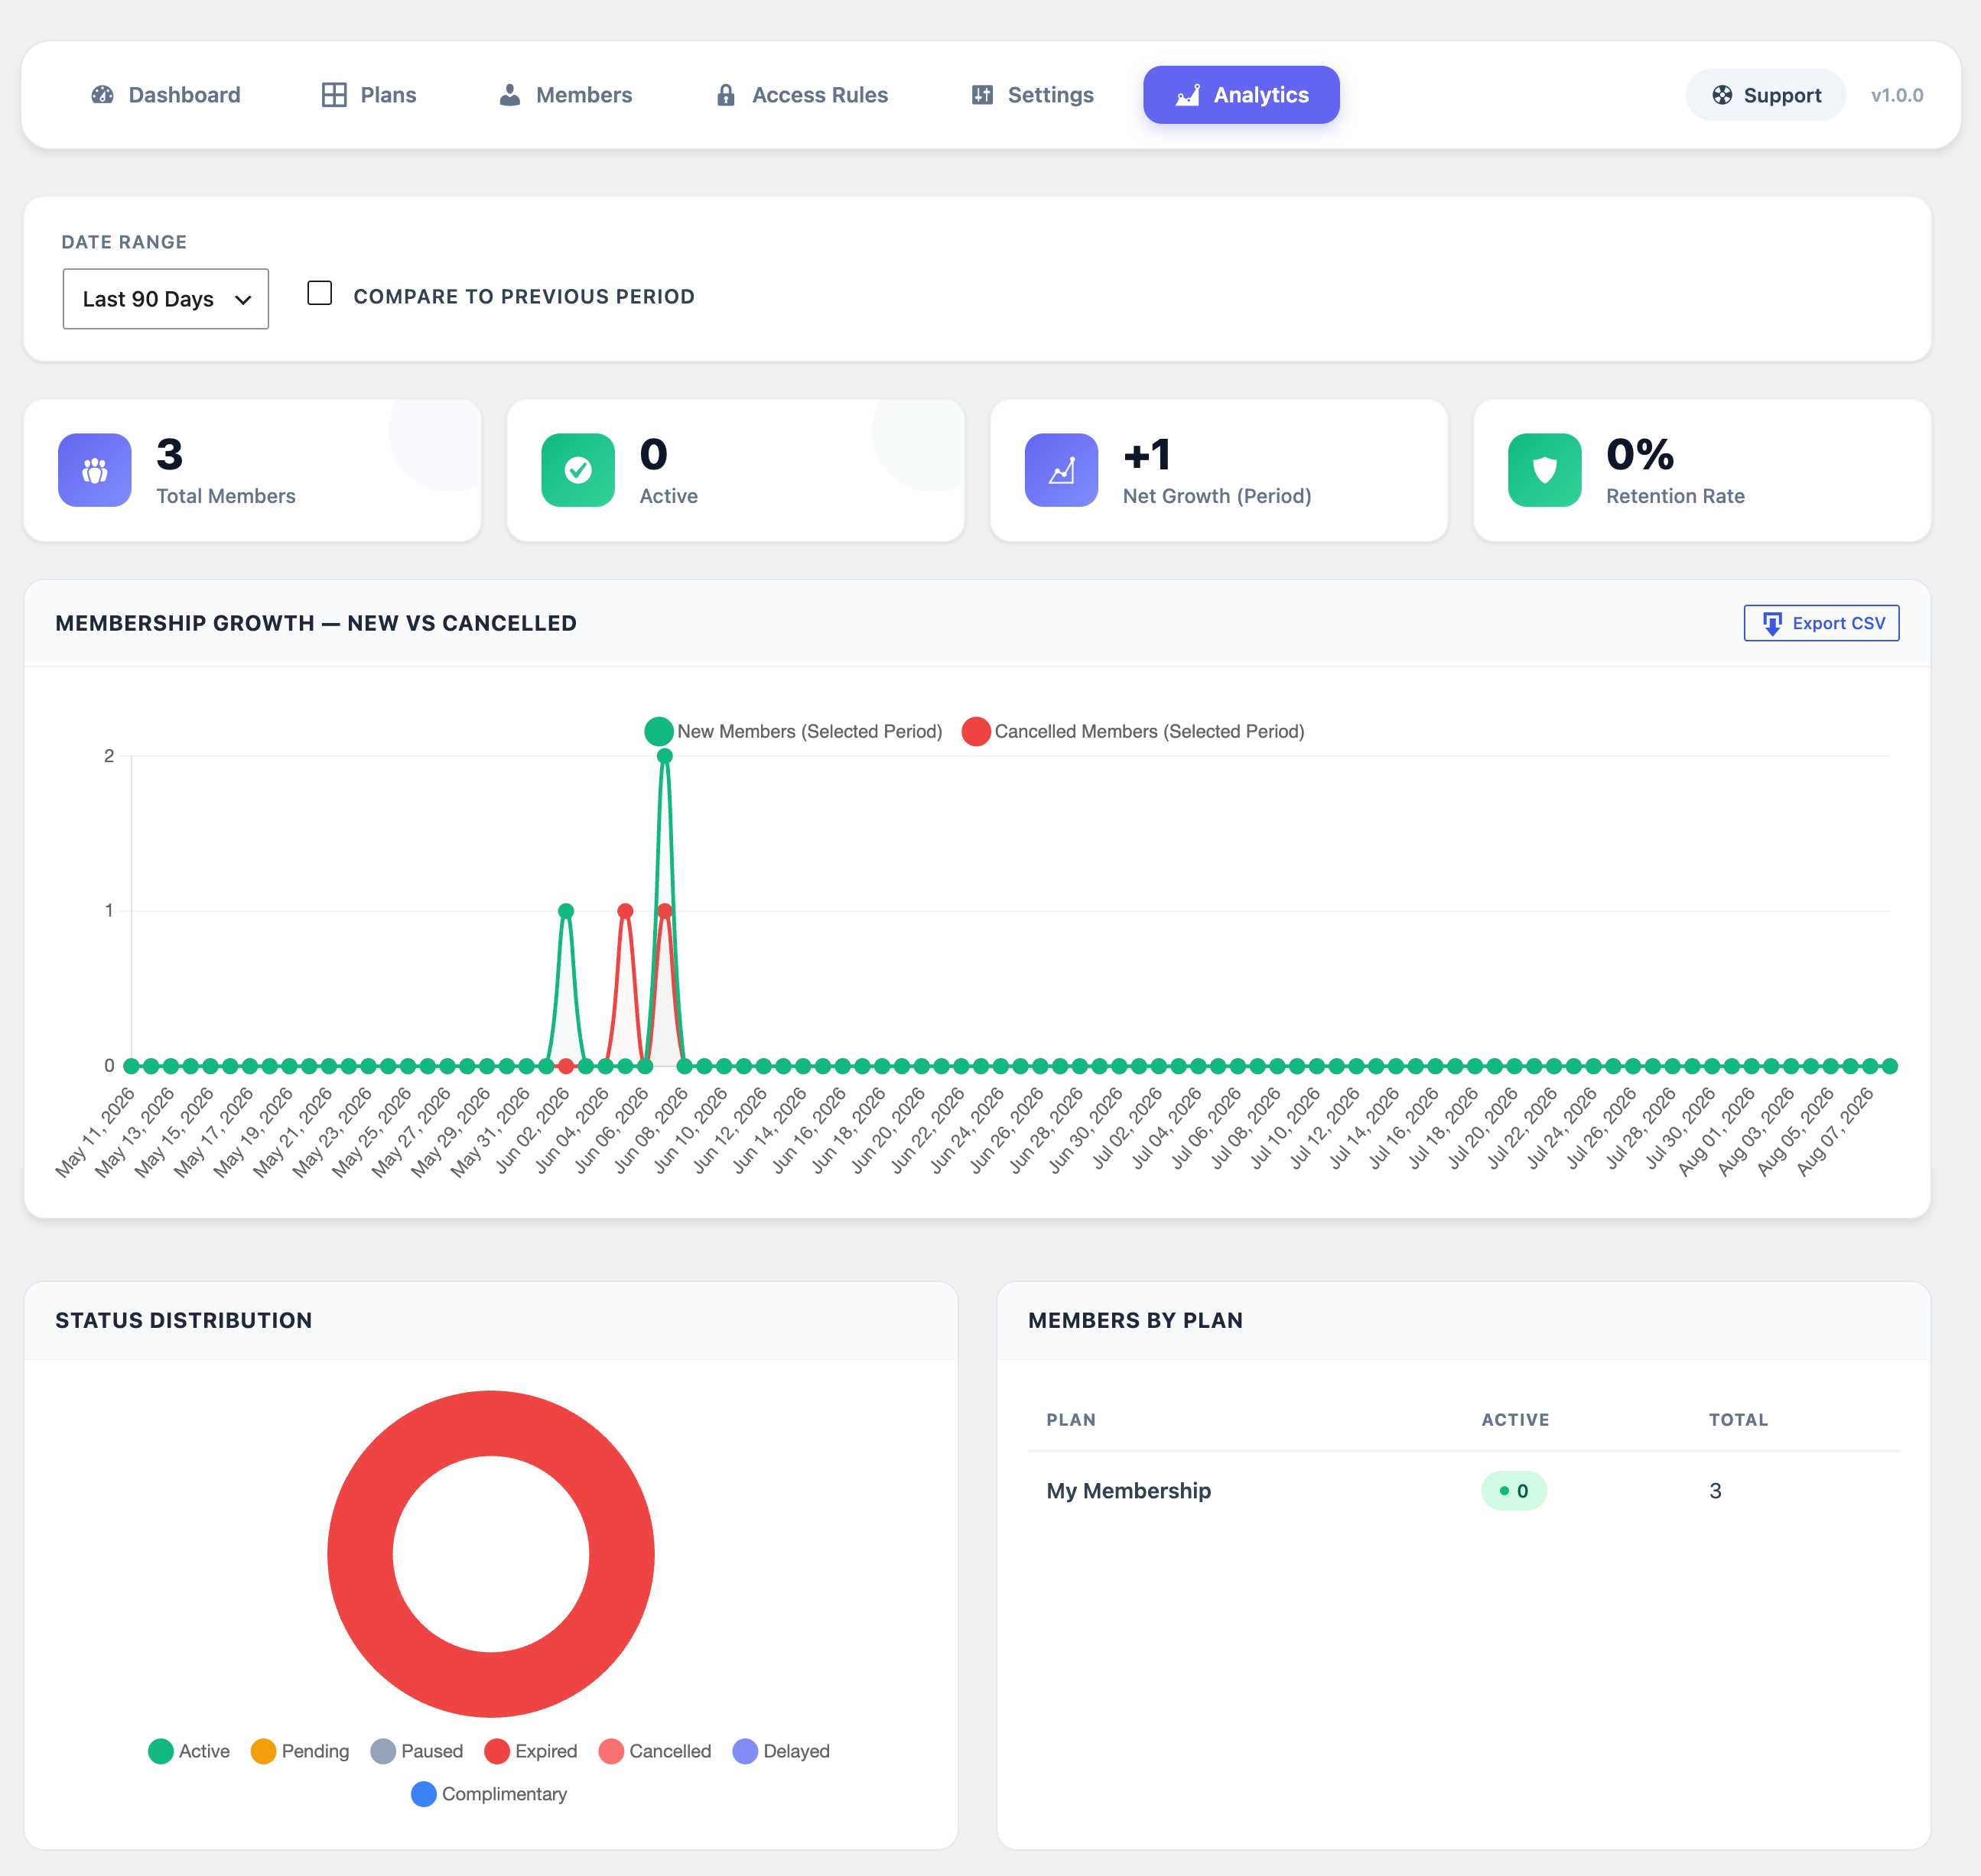This screenshot has width=1981, height=1876.
Task: Click the Dashboard gauge icon
Action: pyautogui.click(x=102, y=95)
